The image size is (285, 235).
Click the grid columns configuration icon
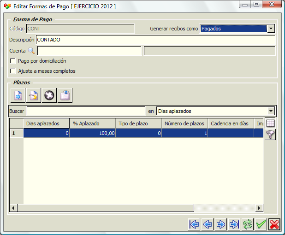270,123
